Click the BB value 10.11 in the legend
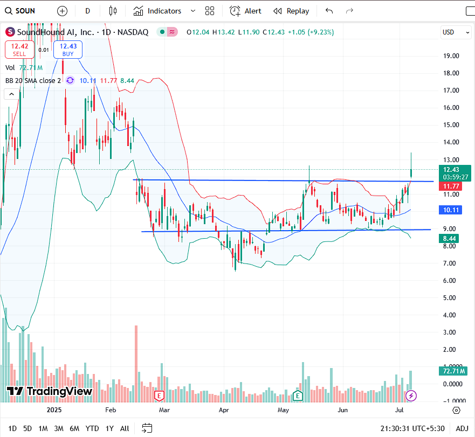Image resolution: width=475 pixels, height=437 pixels. pyautogui.click(x=87, y=80)
